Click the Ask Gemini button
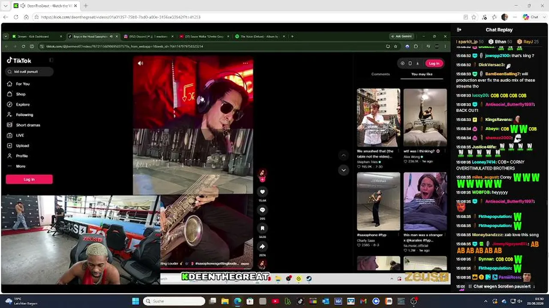Screen dimensions: 549x308 tap(401, 36)
